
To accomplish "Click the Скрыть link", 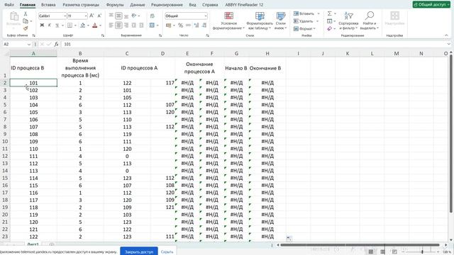I will [167, 252].
